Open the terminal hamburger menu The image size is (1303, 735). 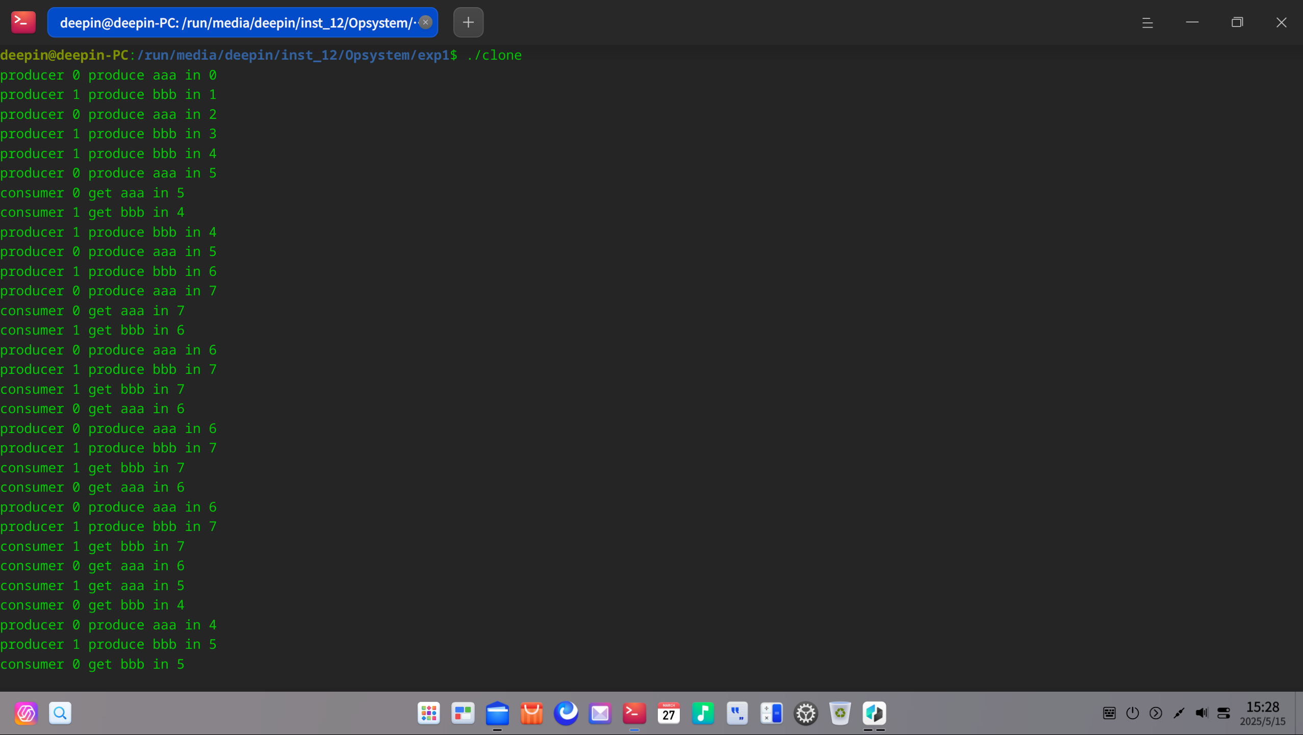click(1147, 22)
